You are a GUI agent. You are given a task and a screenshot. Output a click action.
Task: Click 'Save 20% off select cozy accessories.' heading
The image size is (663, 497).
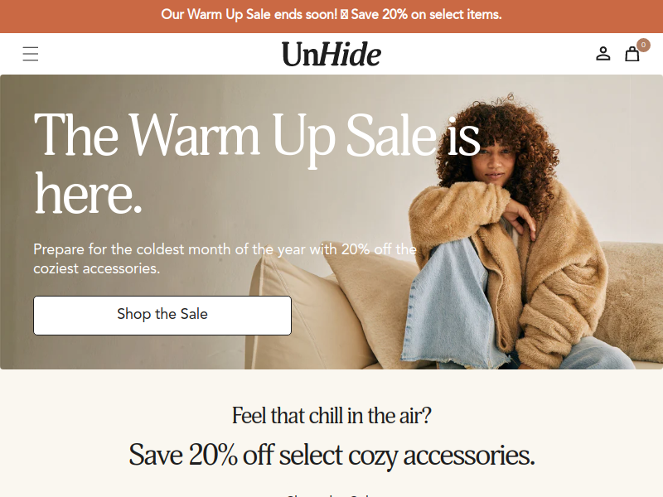pos(331,456)
